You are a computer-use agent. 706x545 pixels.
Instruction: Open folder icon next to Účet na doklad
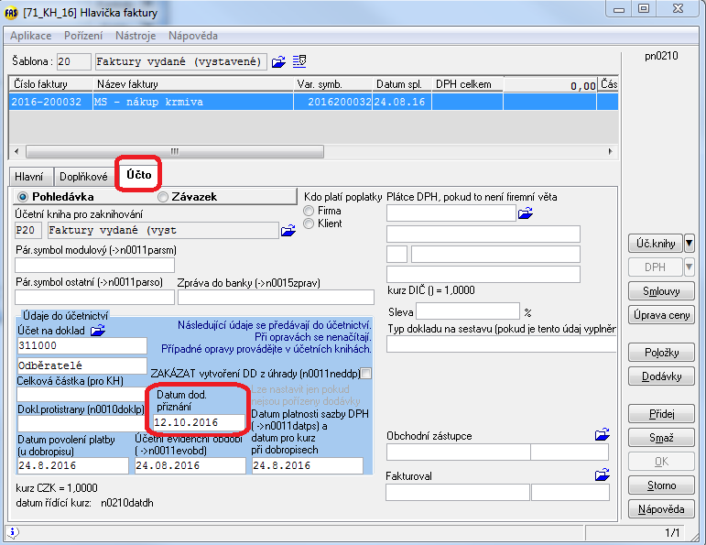(x=98, y=331)
